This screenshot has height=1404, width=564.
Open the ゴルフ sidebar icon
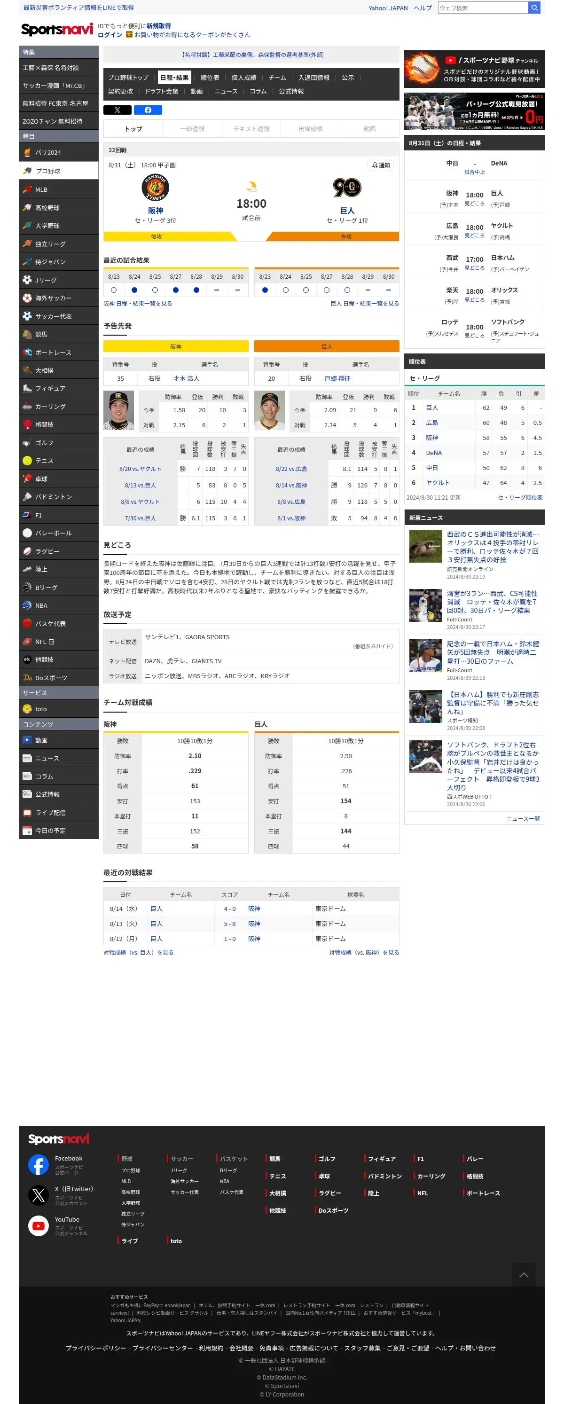click(27, 443)
